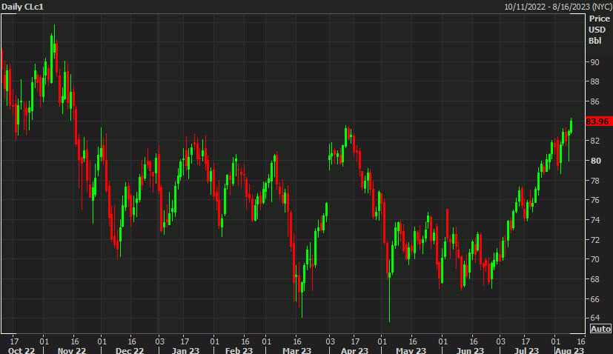This screenshot has width=613, height=354.
Task: Select the latest green candle near 83.96
Action: tap(571, 126)
